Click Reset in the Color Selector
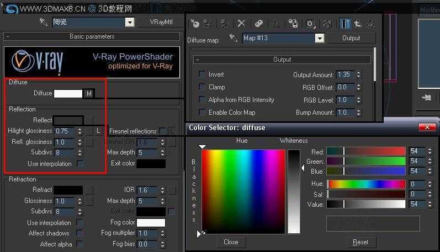 [361, 242]
